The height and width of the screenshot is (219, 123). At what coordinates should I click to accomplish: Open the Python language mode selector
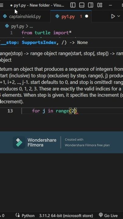28,216
